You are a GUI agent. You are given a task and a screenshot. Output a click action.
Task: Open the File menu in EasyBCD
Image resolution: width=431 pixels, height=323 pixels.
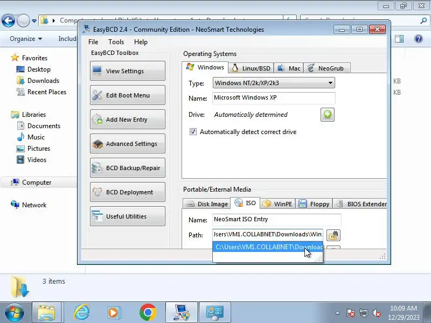pos(93,42)
